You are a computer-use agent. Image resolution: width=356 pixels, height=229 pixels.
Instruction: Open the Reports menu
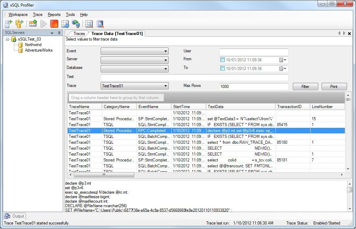click(54, 15)
